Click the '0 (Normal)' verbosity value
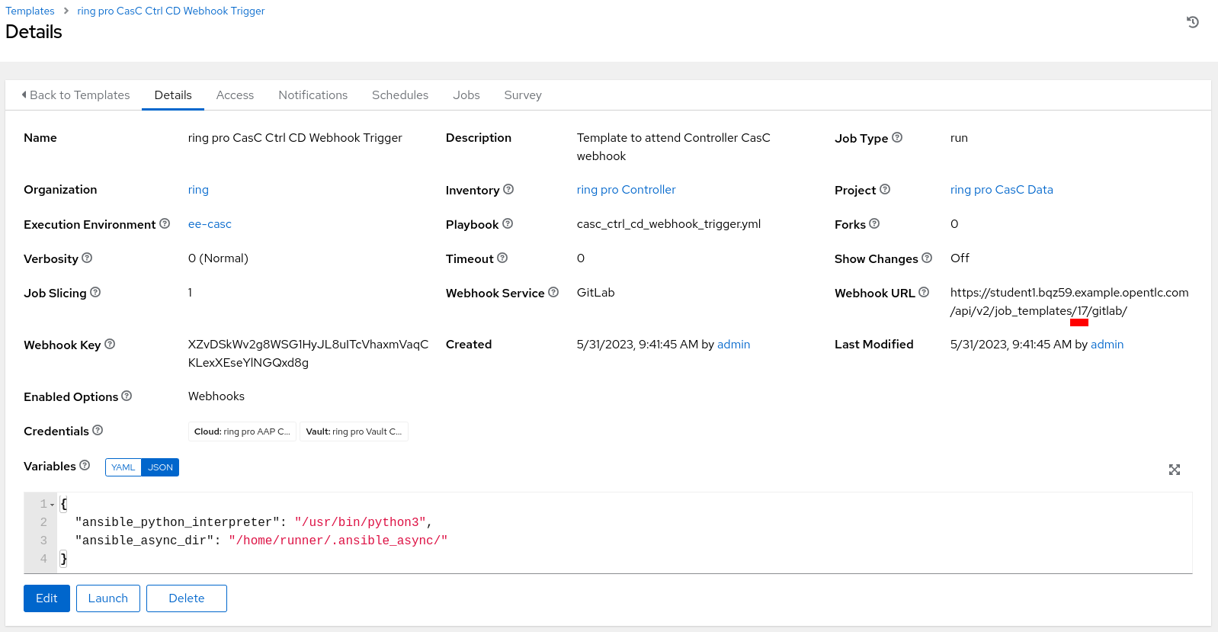Screen dimensions: 1218x632 click(x=218, y=258)
